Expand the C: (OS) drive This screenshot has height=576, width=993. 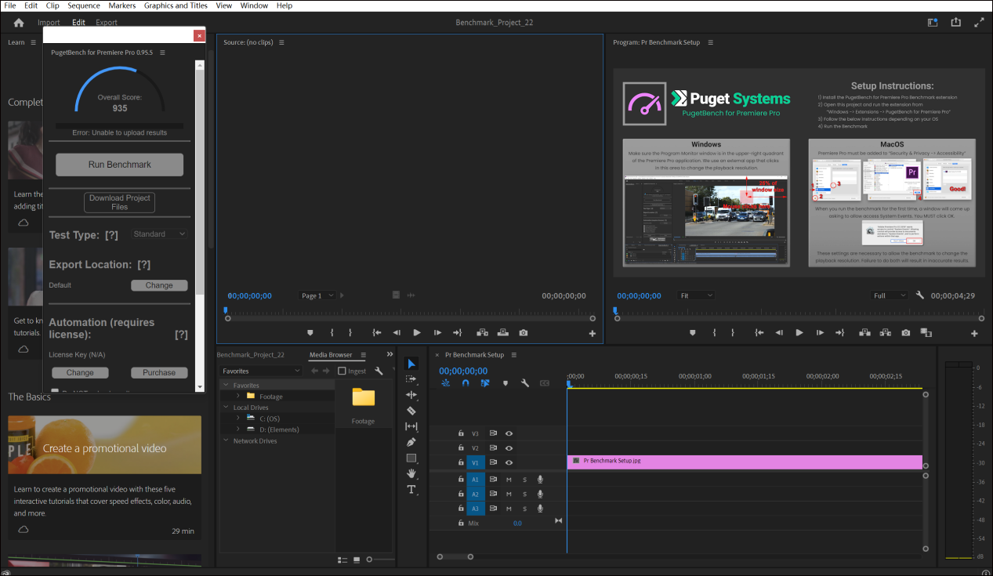[x=237, y=418]
